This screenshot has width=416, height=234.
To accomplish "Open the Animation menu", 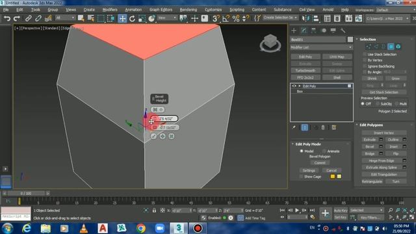I will [x=133, y=10].
